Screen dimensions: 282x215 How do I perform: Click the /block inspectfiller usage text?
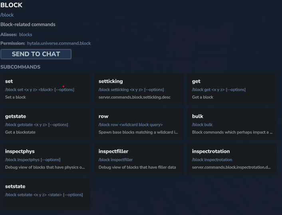[x=115, y=160]
